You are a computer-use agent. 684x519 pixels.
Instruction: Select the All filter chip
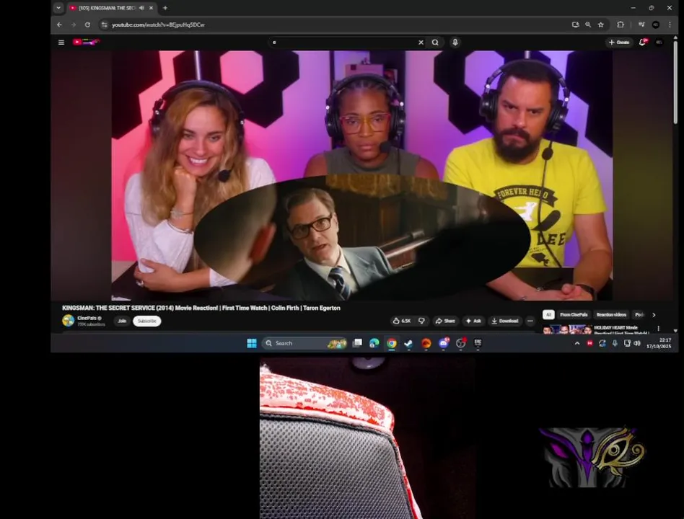tap(548, 314)
